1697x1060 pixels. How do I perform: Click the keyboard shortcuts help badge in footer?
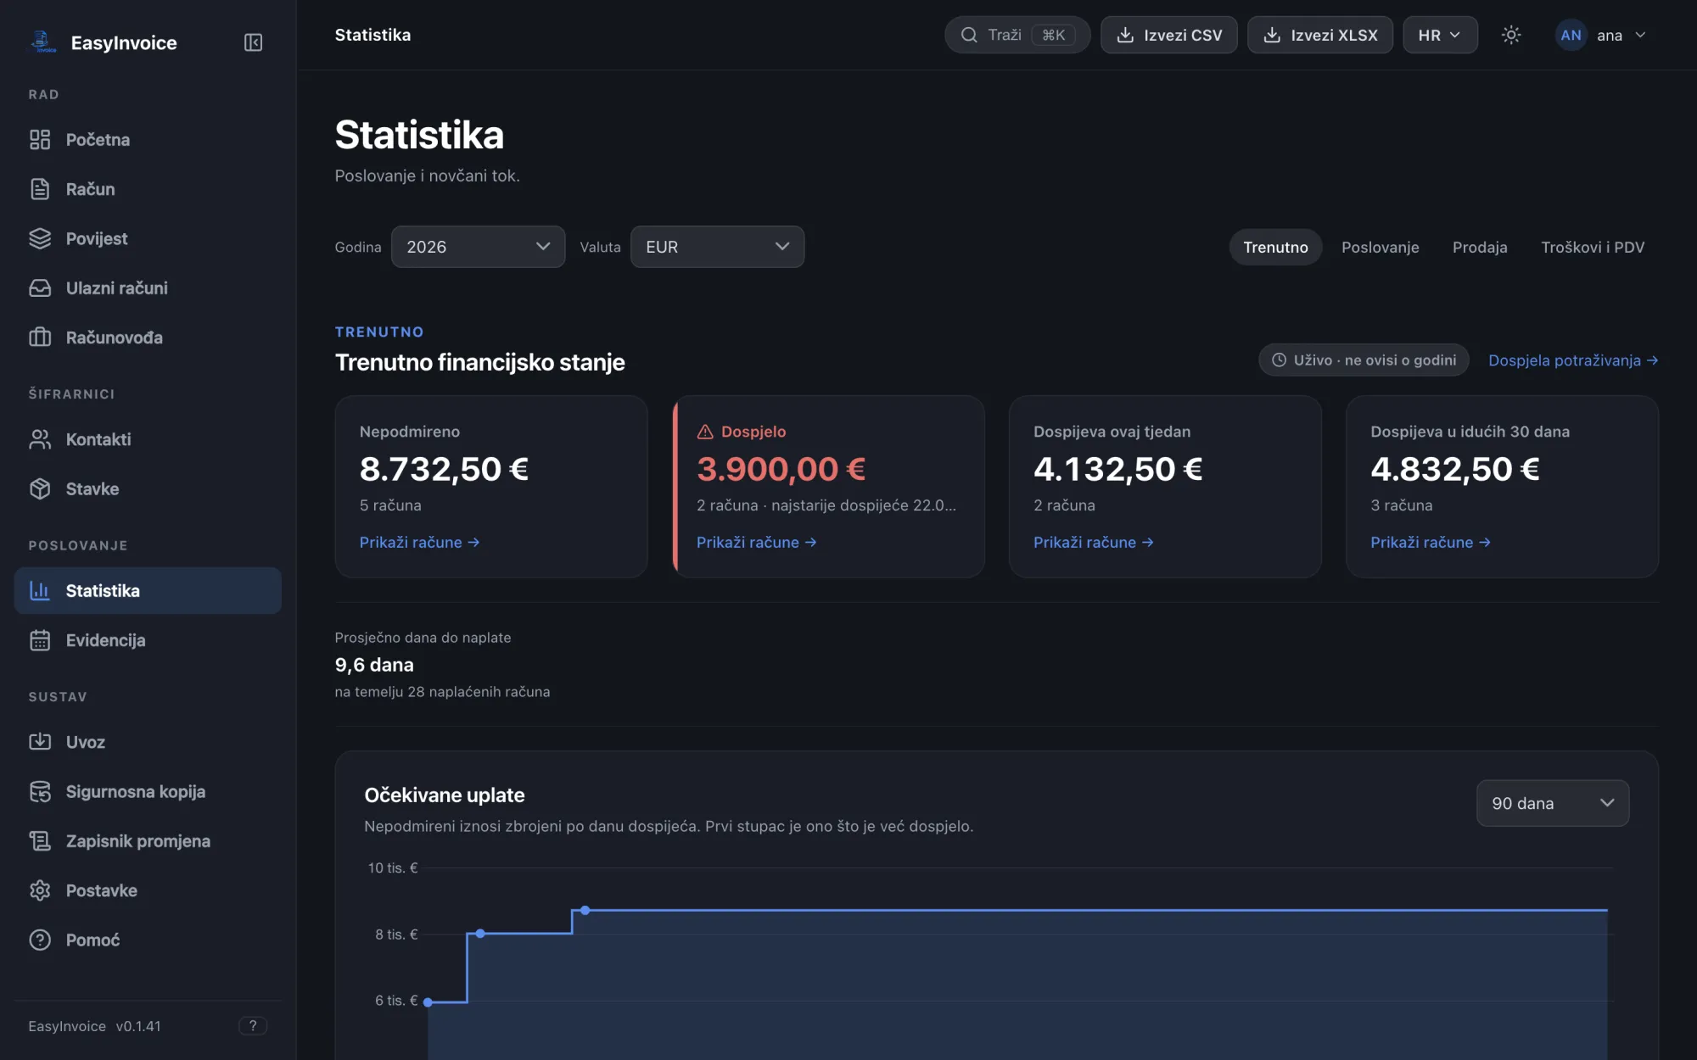[253, 1026]
